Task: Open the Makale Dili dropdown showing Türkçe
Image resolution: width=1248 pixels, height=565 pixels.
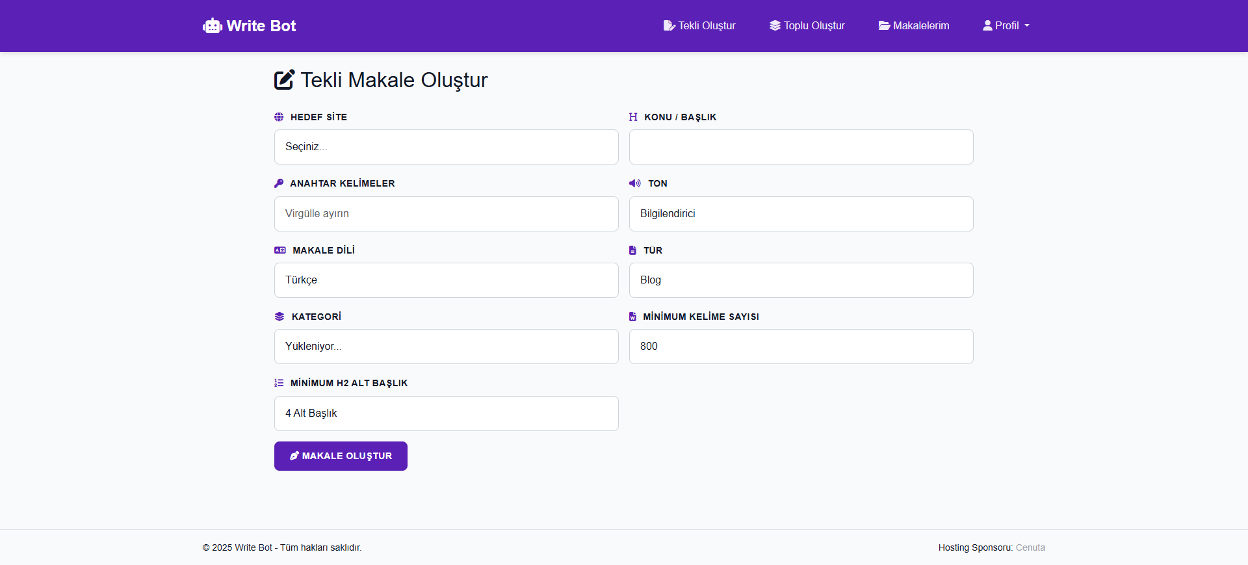Action: [x=447, y=280]
